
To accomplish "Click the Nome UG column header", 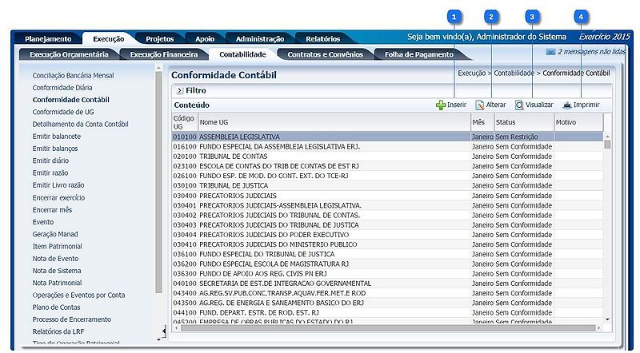I will (x=332, y=122).
